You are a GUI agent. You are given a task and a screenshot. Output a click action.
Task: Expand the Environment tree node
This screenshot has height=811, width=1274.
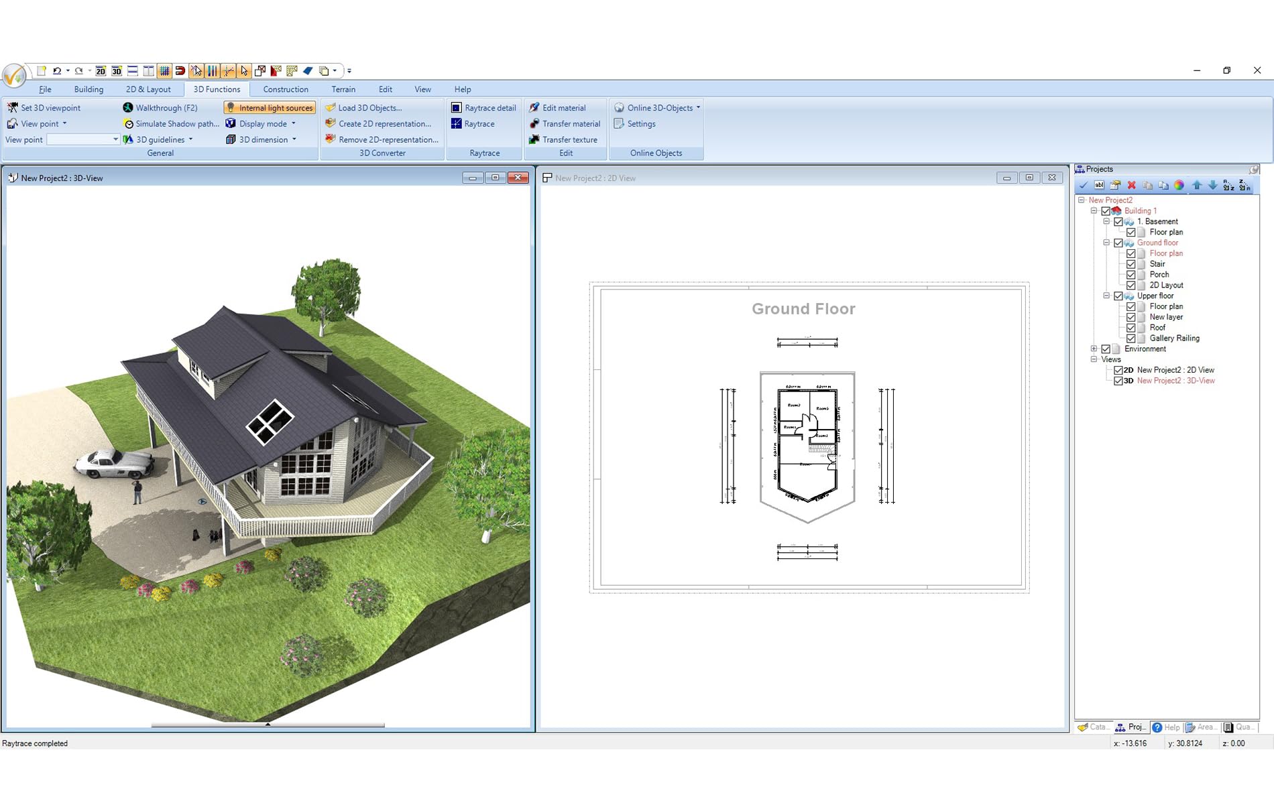[x=1094, y=349]
